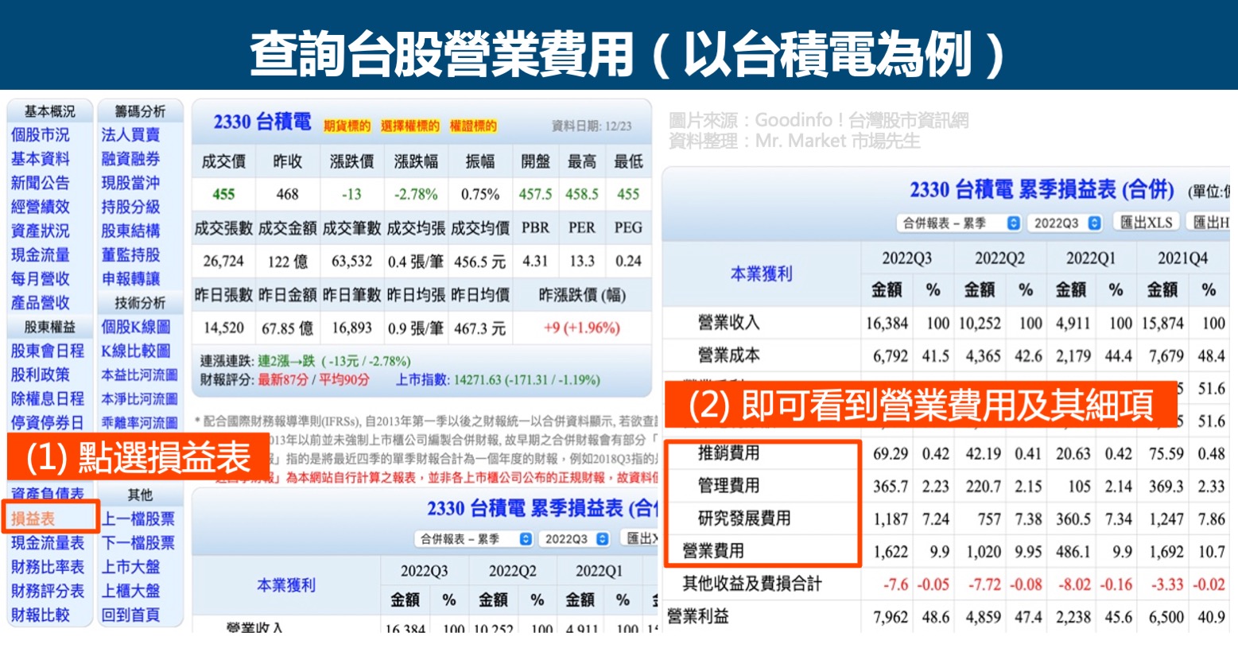Screen dimensions: 1238x648
Task: Select the 現股當沖 link
Action: (x=130, y=183)
